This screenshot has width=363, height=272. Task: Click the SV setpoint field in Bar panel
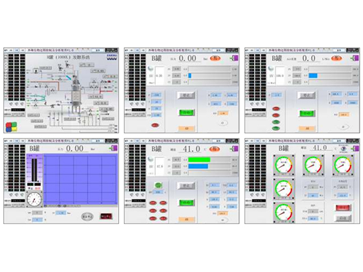click(159, 76)
